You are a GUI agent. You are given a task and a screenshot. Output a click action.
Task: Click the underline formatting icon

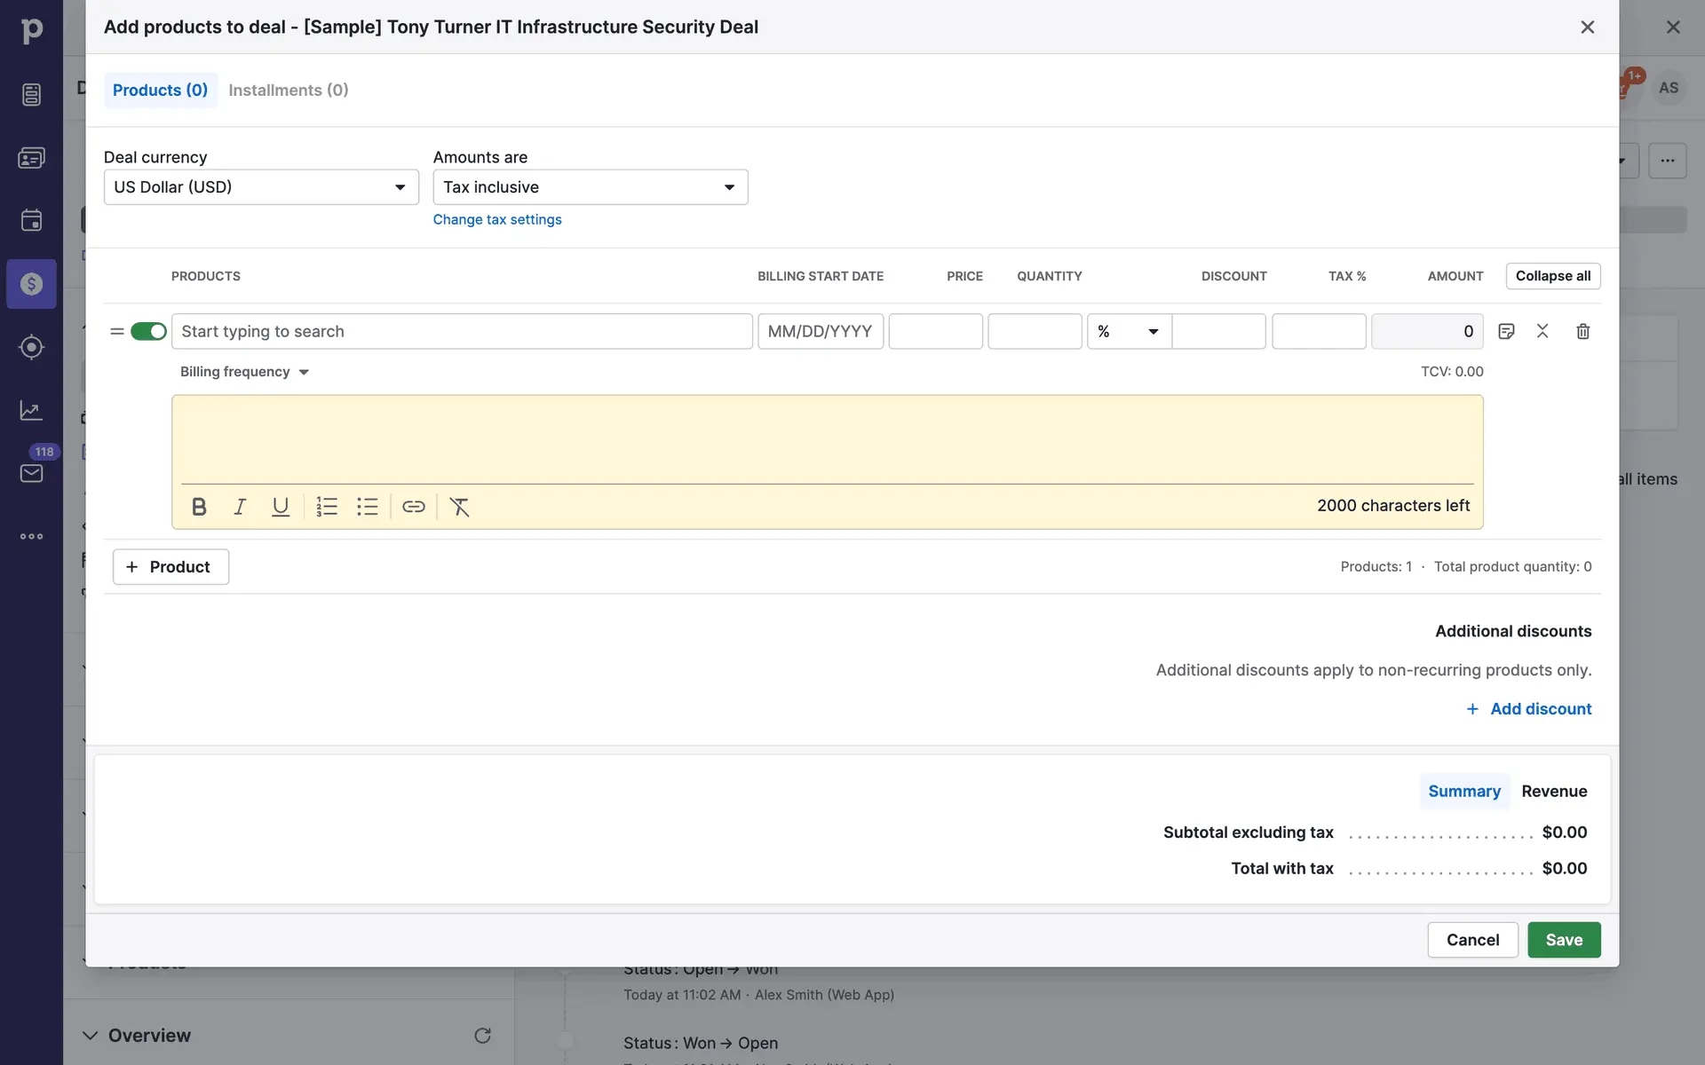click(281, 507)
